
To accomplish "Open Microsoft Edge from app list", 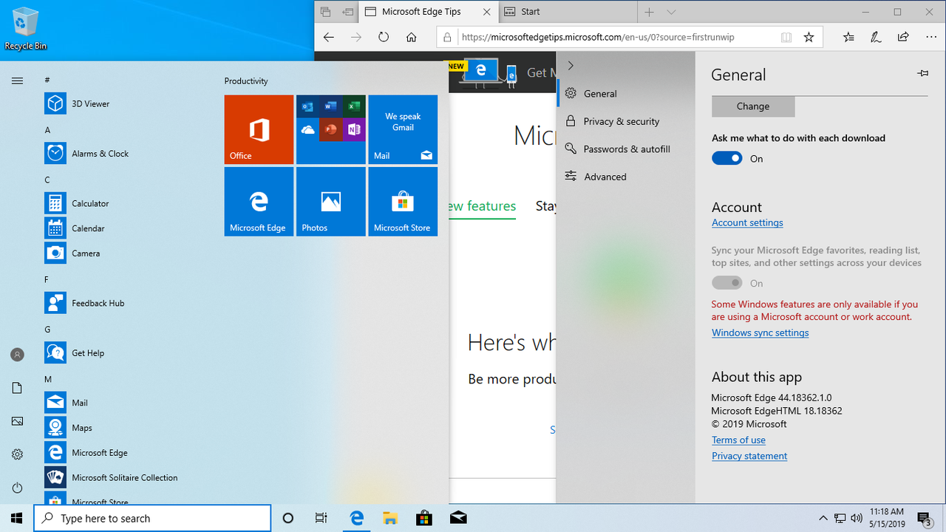I will pyautogui.click(x=111, y=453).
